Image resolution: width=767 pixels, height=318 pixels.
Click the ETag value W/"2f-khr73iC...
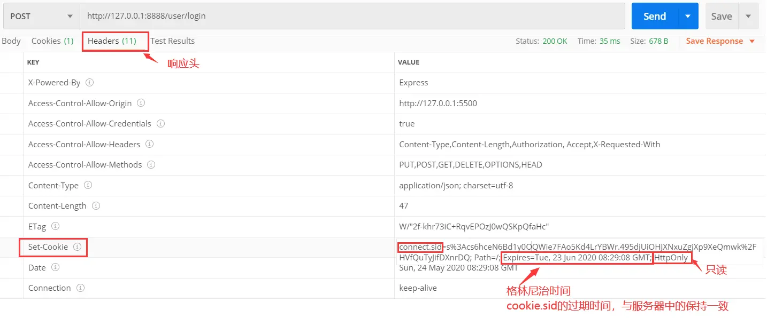(474, 227)
